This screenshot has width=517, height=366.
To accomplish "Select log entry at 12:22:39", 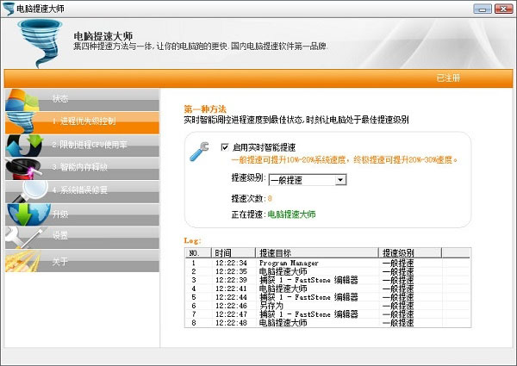I will click(x=327, y=280).
